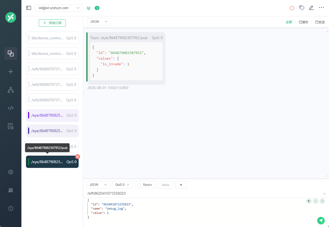Click the MQTTX logo icon
329x227 pixels.
coord(11,17)
